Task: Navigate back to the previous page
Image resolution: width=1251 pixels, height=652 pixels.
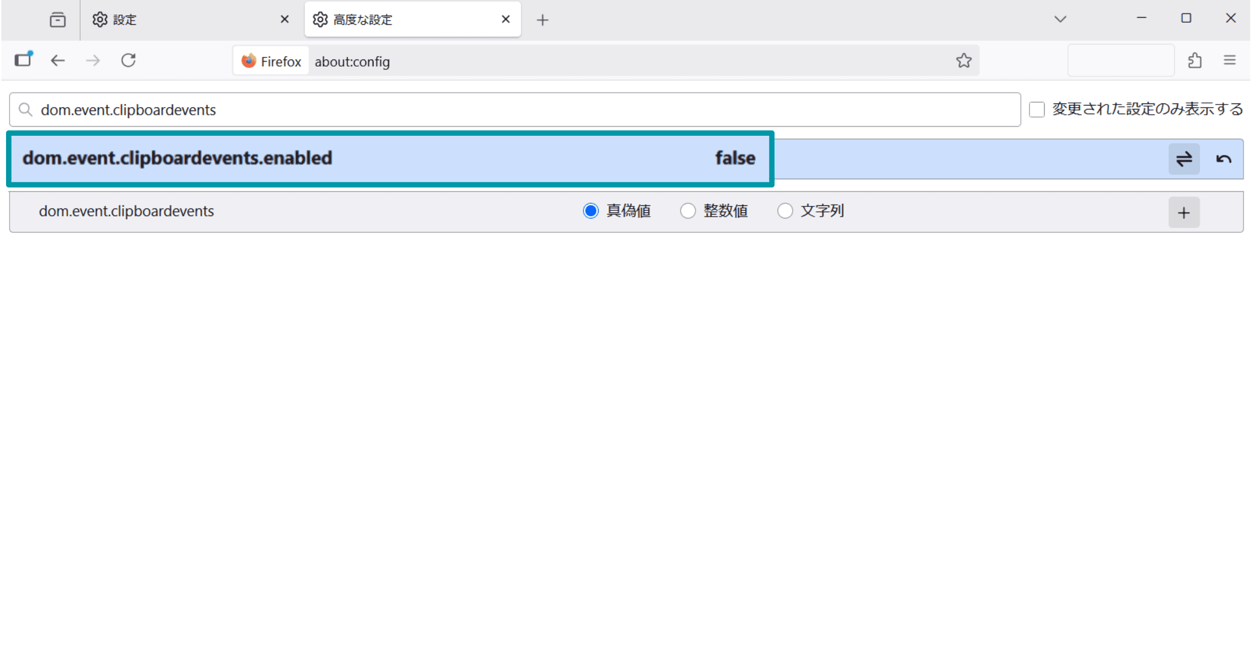Action: click(x=58, y=60)
